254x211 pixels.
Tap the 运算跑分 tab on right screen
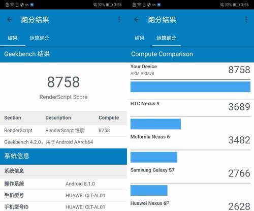(166, 38)
